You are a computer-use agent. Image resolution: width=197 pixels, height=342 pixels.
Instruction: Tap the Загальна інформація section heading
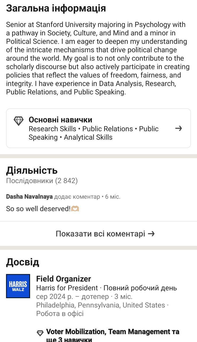(x=56, y=8)
